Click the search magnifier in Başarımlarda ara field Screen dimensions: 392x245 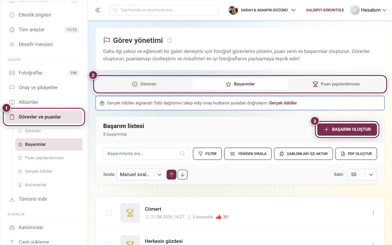coord(182,154)
